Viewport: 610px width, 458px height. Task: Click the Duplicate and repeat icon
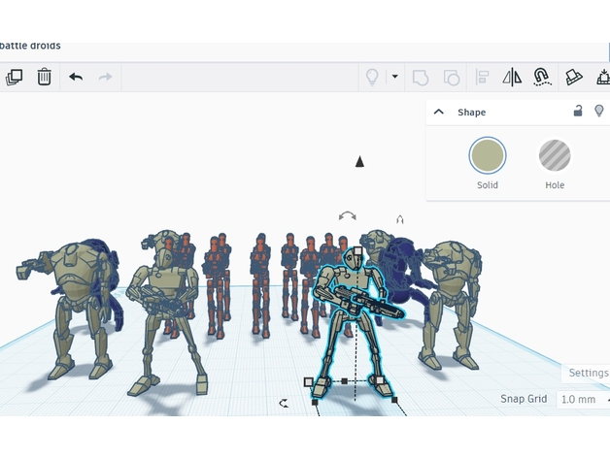[14, 77]
